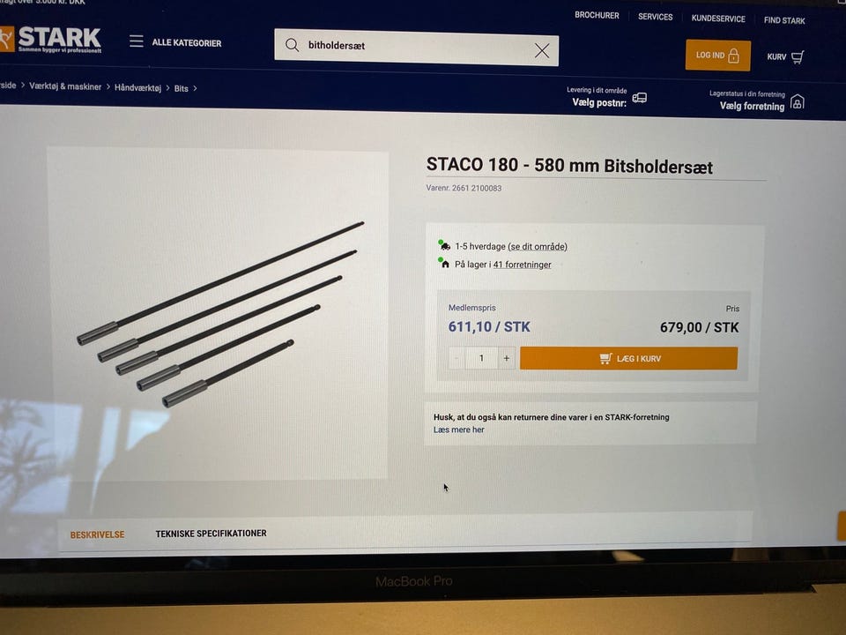Click the 'se dit område' delivery link
This screenshot has height=635, width=846.
coord(538,247)
